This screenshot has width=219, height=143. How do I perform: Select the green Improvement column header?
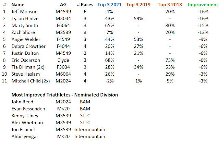tap(203, 4)
